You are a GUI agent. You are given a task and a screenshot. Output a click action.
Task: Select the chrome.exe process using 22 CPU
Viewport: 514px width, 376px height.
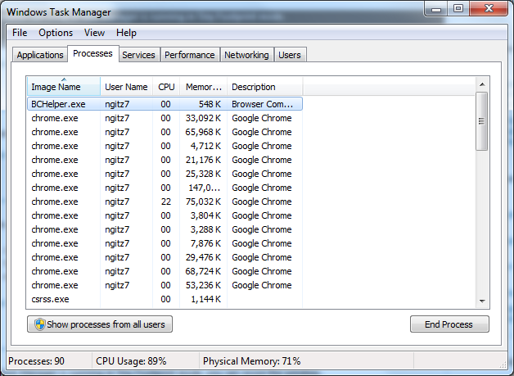point(164,202)
